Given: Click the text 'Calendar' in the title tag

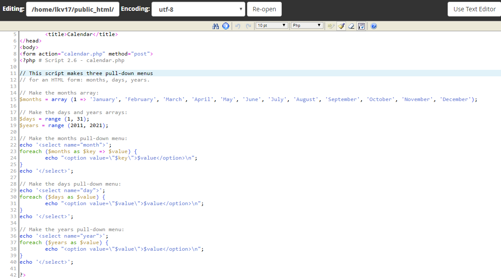Looking at the screenshot, I should point(80,34).
